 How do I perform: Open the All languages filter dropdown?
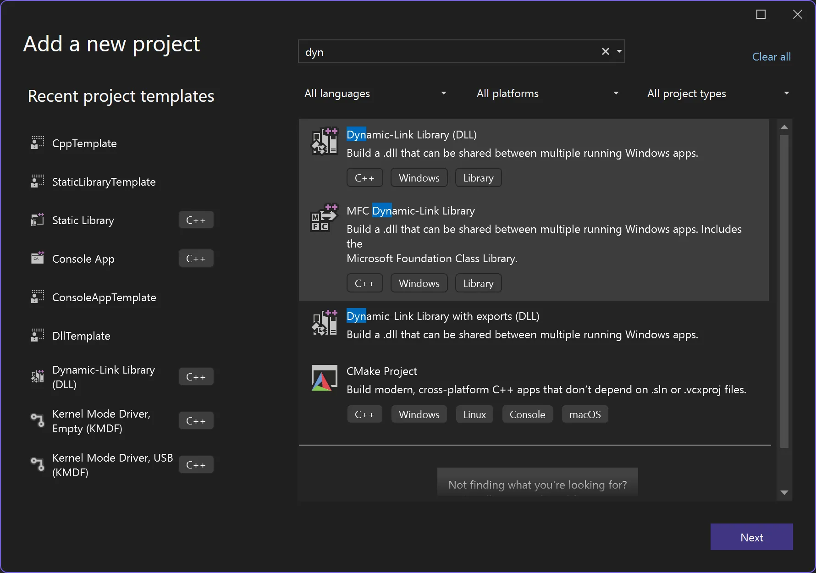tap(375, 94)
